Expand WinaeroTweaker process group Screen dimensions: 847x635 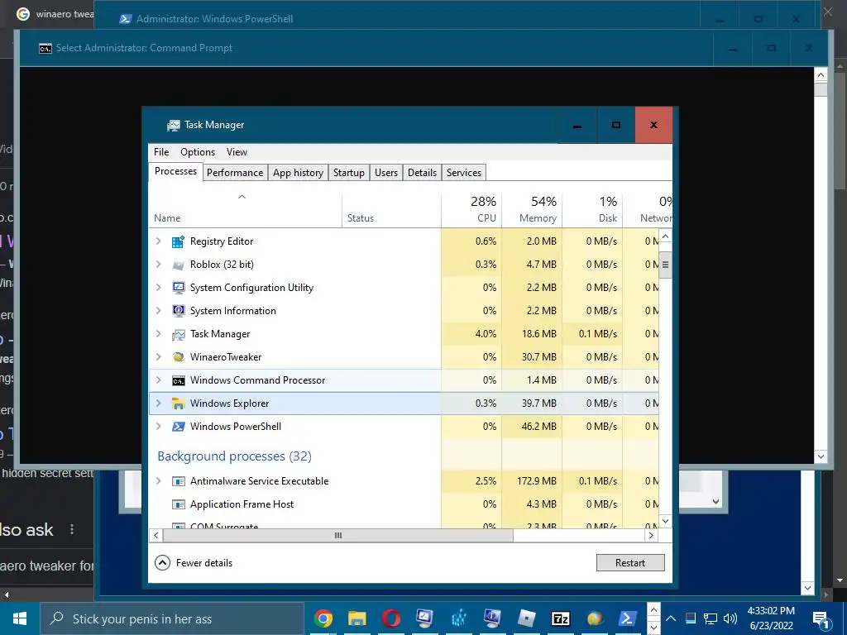158,357
